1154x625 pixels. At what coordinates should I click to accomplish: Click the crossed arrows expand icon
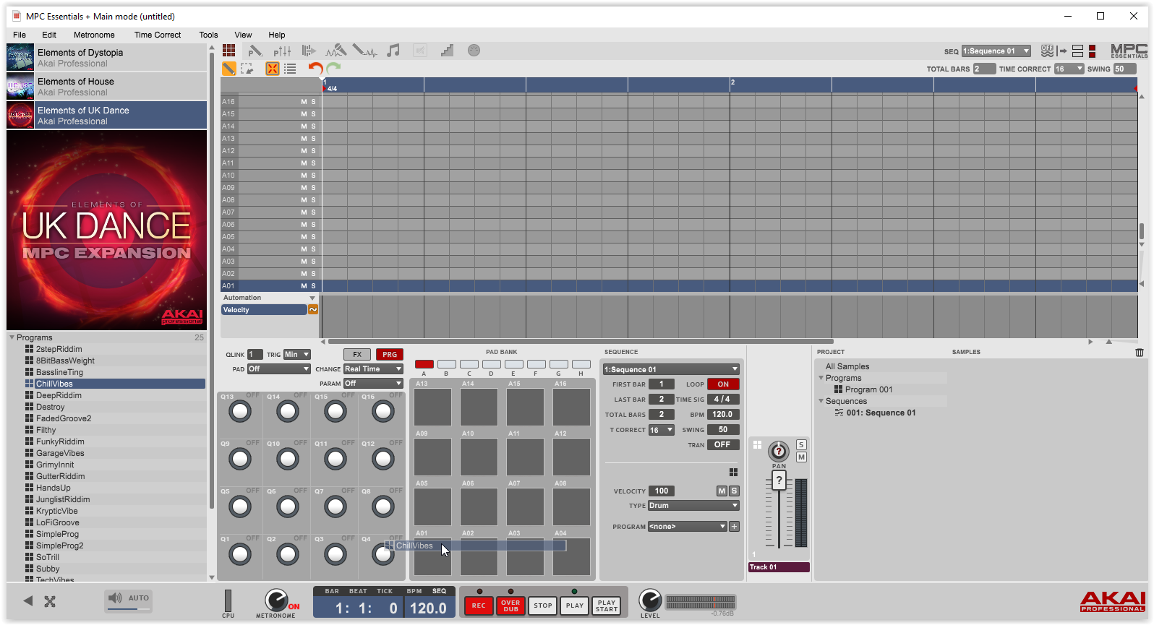pos(50,601)
